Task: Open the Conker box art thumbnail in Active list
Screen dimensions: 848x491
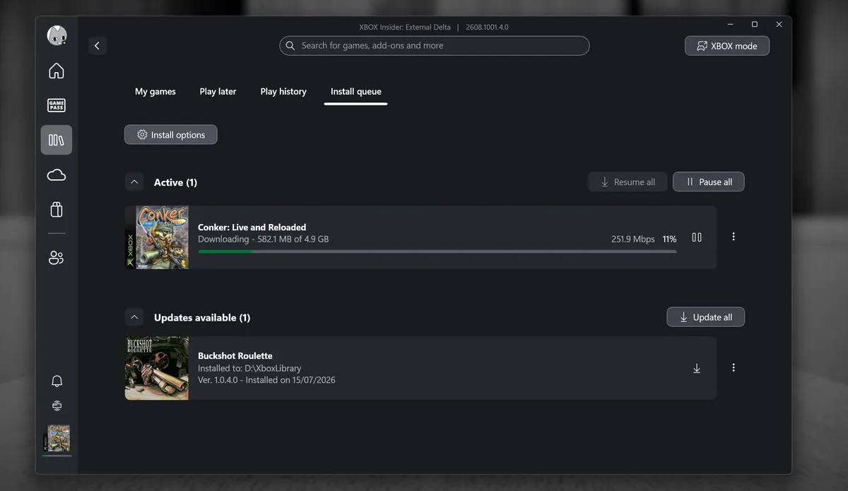Action: click(157, 237)
